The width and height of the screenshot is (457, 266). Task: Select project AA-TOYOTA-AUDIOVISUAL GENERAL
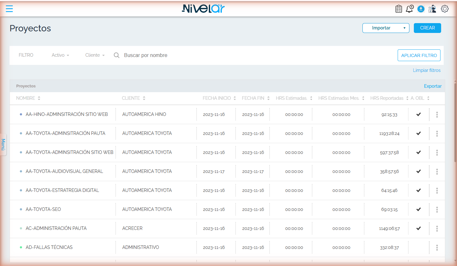click(x=64, y=171)
